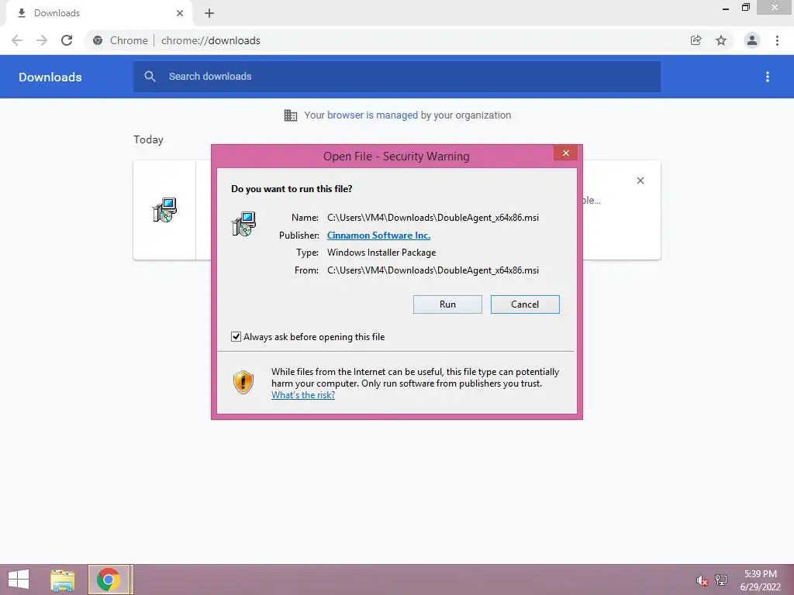The height and width of the screenshot is (595, 794).
Task: Uncheck Always ask before opening this file
Action: coord(236,337)
